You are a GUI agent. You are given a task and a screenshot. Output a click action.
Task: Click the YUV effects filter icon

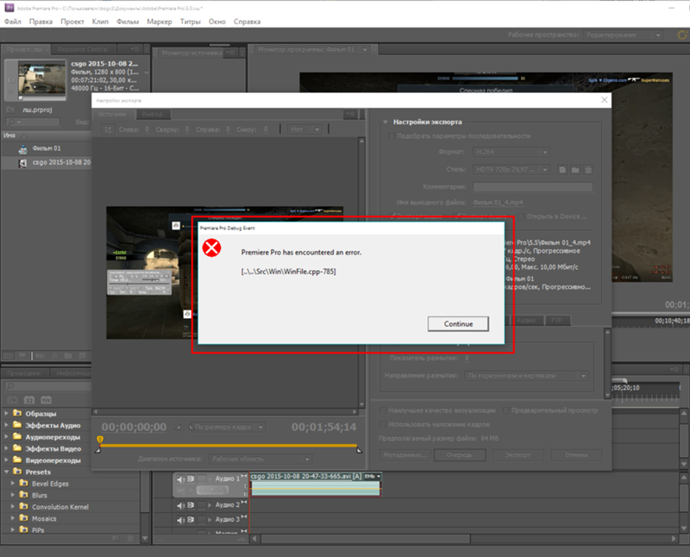47,400
